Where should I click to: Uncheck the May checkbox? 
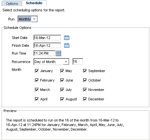[x=62, y=71]
